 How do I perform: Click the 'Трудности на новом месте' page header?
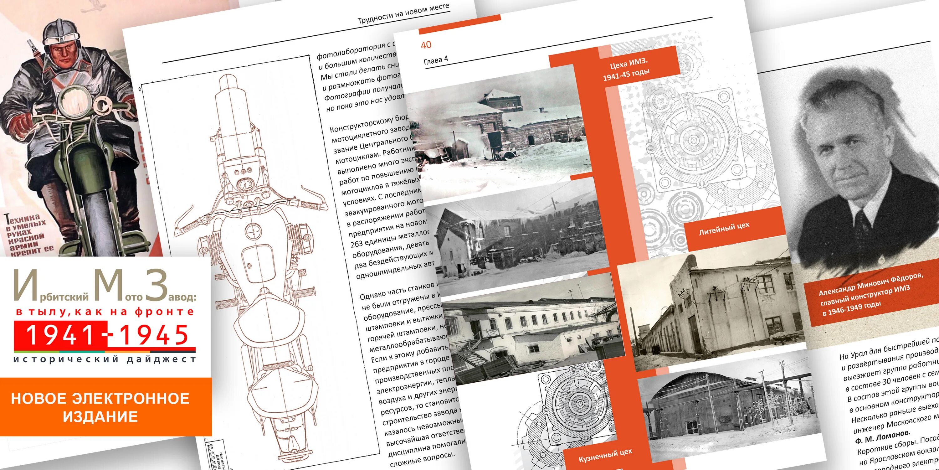point(403,13)
